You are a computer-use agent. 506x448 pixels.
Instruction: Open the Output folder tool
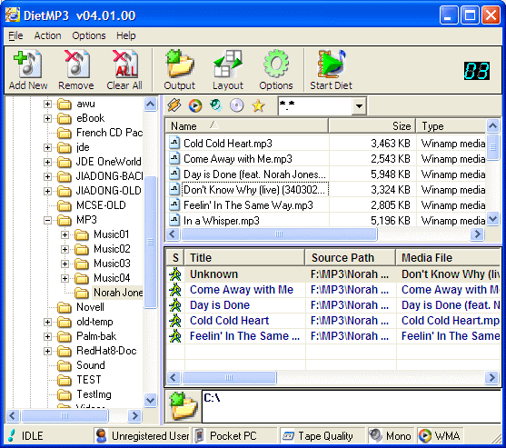(x=180, y=64)
